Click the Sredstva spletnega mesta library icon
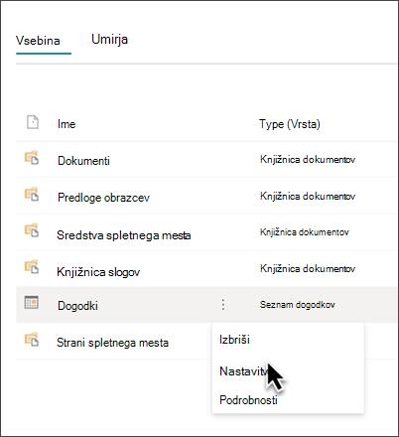The height and width of the screenshot is (437, 399). pyautogui.click(x=32, y=230)
